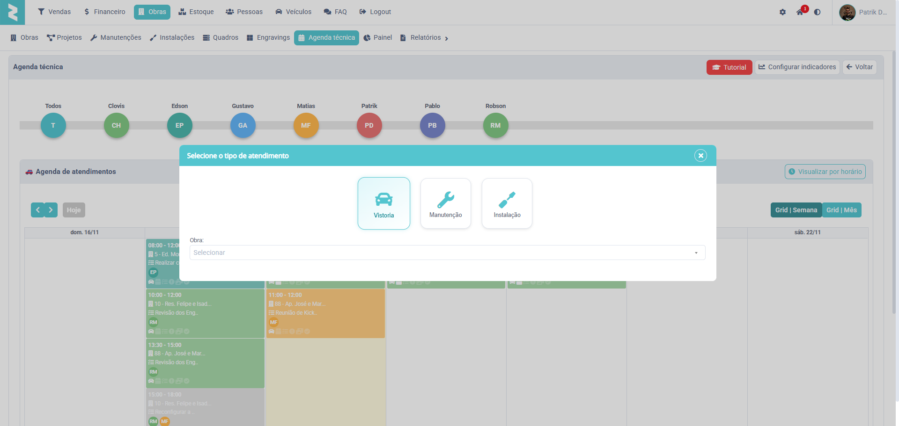Switch to Grid | Mês view
Viewport: 899px width, 426px height.
[x=841, y=210]
